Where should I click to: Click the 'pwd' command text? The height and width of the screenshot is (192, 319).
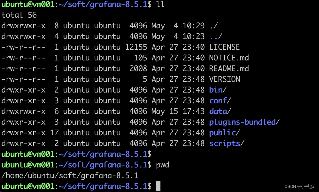coord(163,165)
